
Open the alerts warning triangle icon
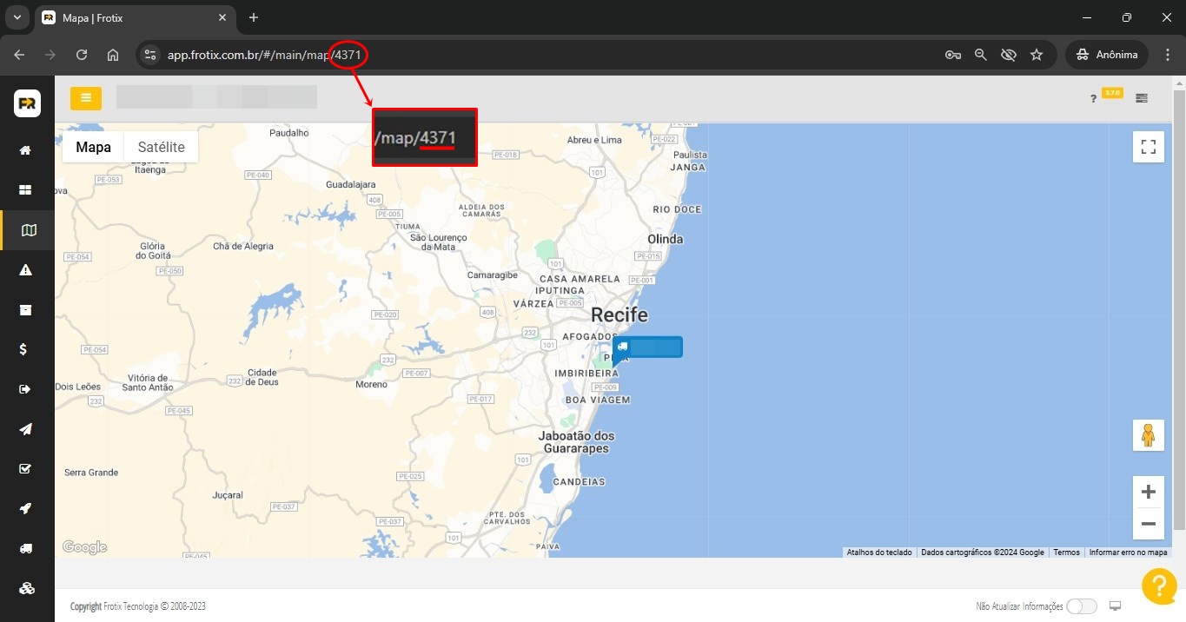26,270
